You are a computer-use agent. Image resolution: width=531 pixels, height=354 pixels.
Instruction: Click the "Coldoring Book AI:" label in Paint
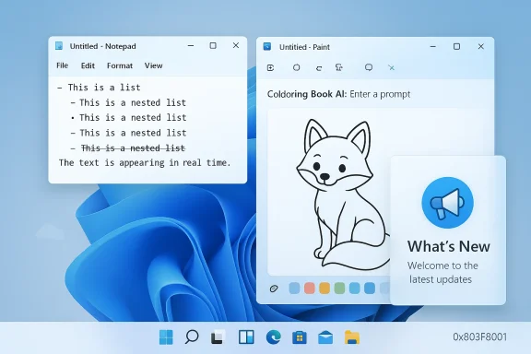pos(307,94)
